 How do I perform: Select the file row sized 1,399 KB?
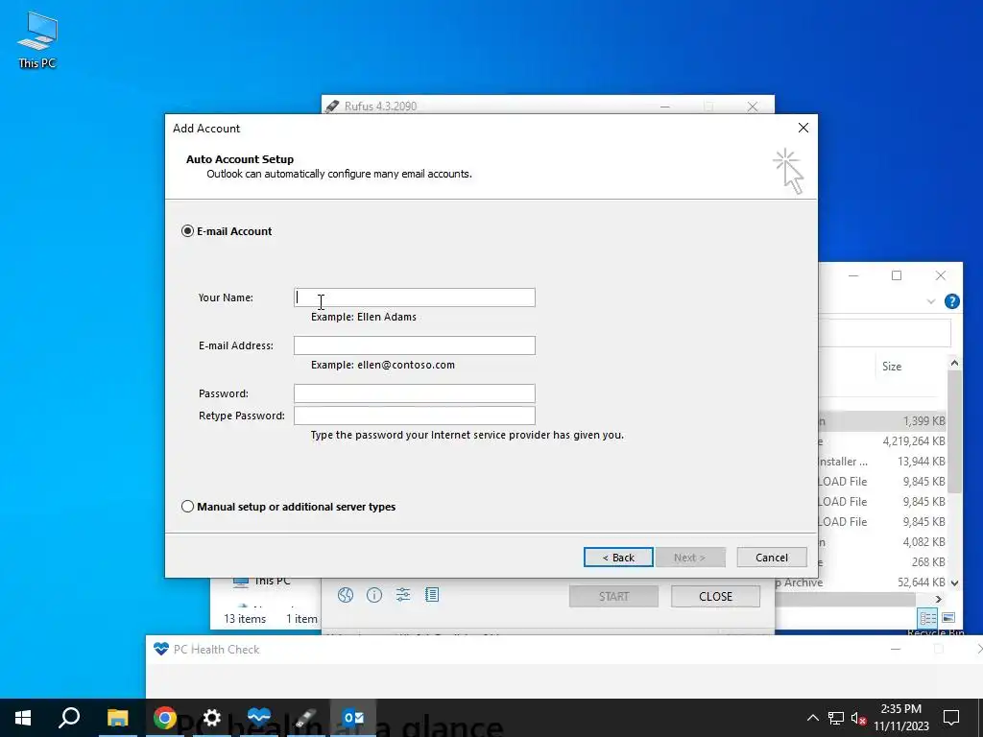coord(882,421)
